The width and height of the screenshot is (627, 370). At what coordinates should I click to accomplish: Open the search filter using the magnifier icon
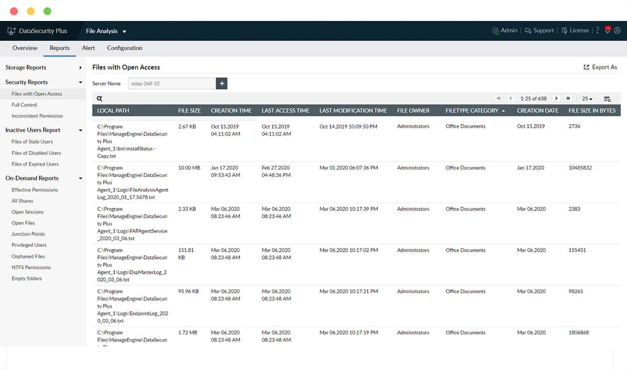coord(100,98)
